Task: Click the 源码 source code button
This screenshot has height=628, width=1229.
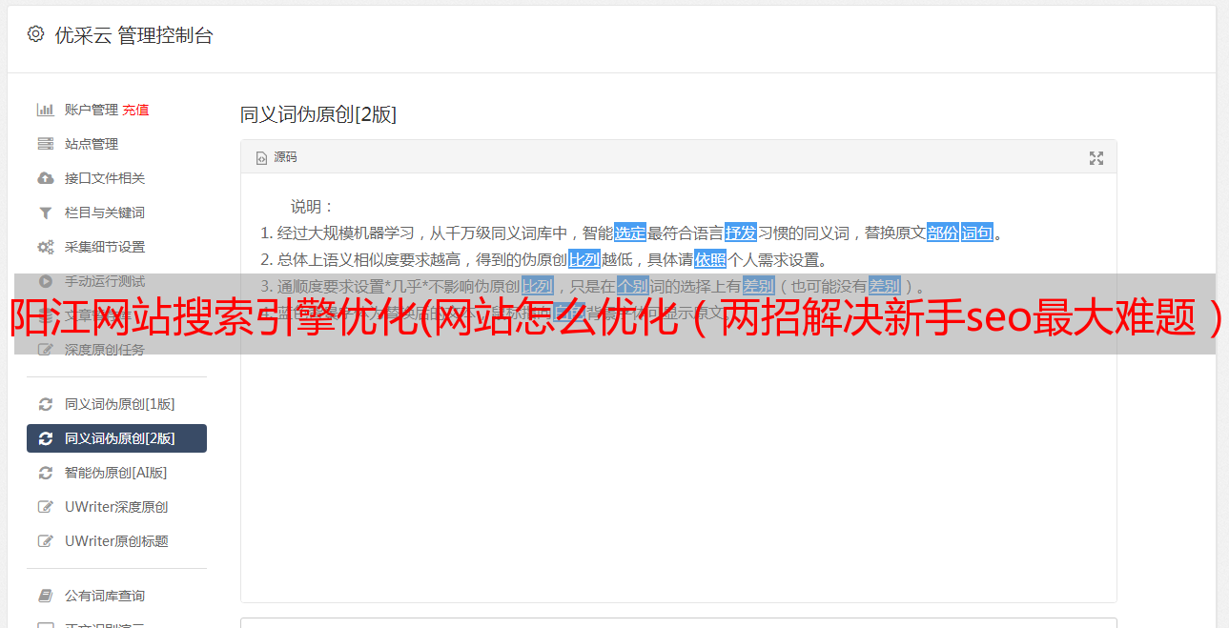Action: [277, 157]
